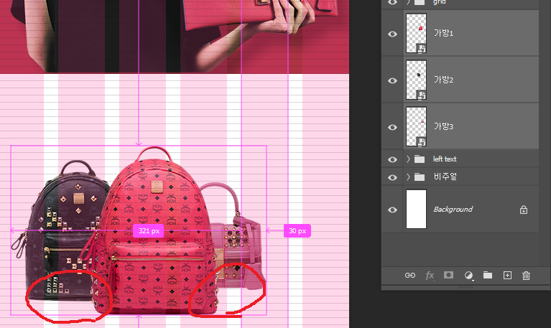Select the 가방1 layer thumbnail
Image resolution: width=551 pixels, height=328 pixels.
pyautogui.click(x=417, y=33)
